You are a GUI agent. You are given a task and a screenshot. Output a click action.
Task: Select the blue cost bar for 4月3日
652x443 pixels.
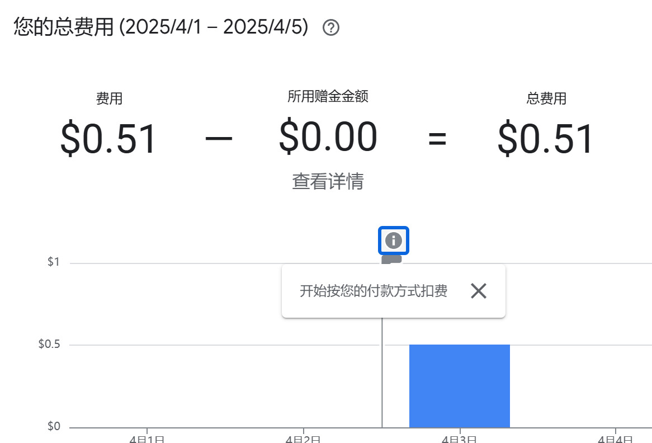click(459, 386)
